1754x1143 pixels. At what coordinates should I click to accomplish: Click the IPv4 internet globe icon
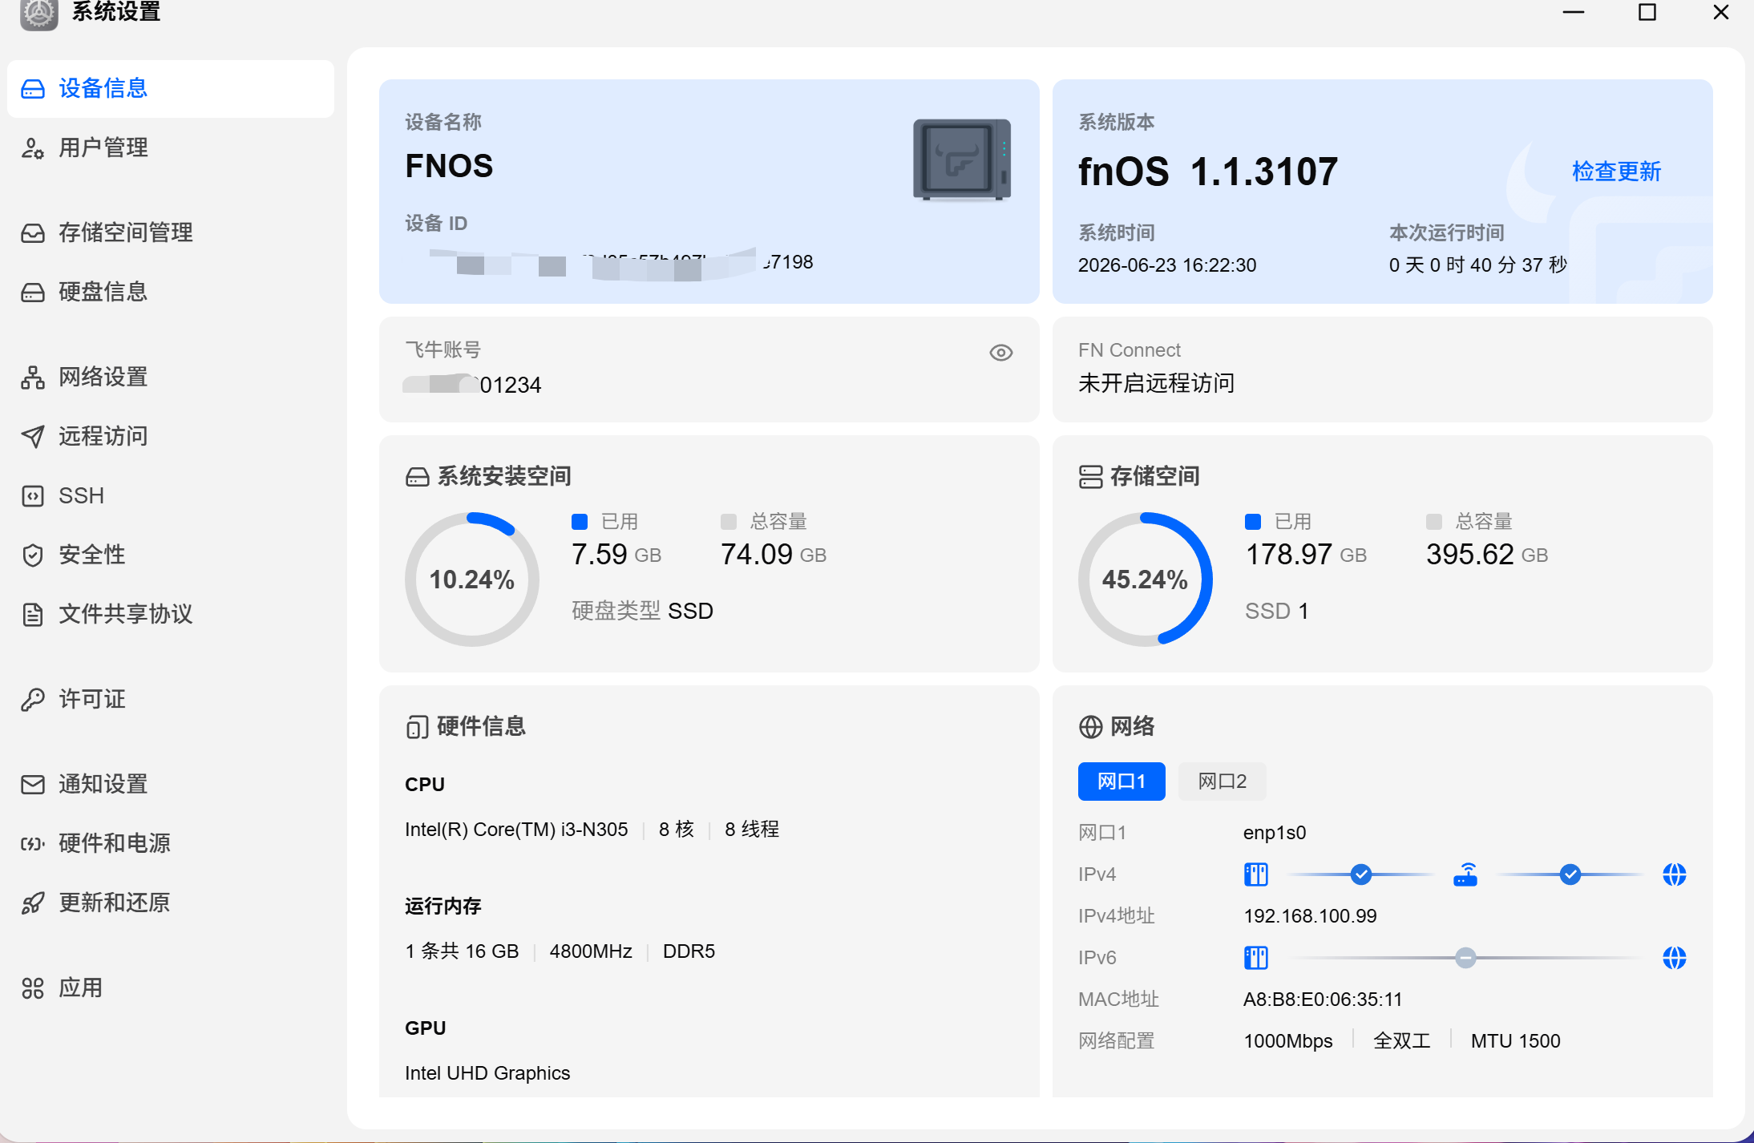point(1675,874)
